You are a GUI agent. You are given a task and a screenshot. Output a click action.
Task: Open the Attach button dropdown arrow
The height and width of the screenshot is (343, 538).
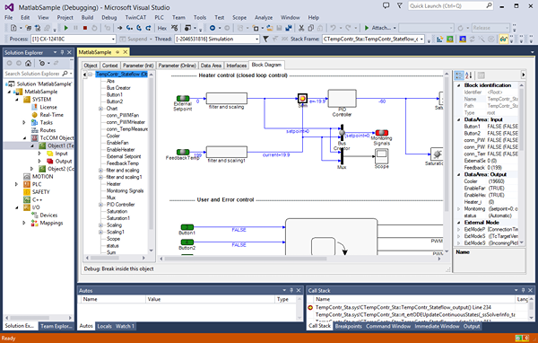click(395, 28)
